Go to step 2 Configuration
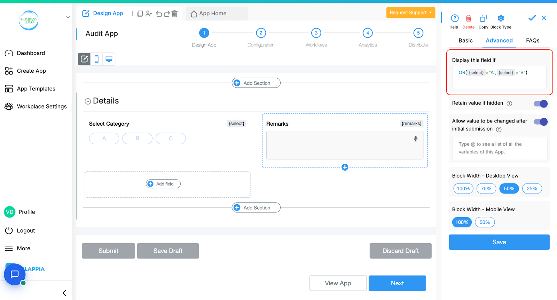This screenshot has height=300, width=557. pyautogui.click(x=261, y=33)
